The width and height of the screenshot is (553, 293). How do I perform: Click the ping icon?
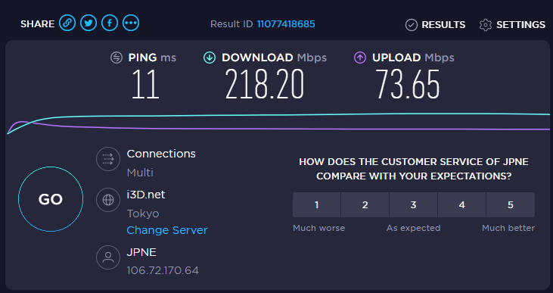point(117,58)
